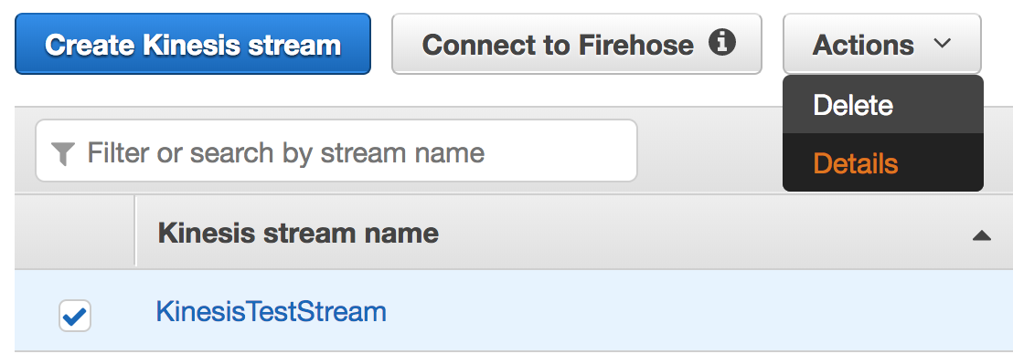The height and width of the screenshot is (354, 1013).
Task: Uncheck the KinesisTestStream row checkbox
Action: click(x=75, y=316)
